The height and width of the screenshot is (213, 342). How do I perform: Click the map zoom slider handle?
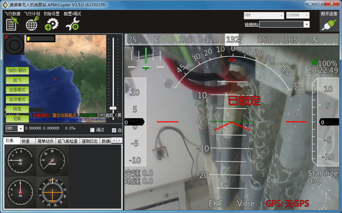[x=113, y=108]
